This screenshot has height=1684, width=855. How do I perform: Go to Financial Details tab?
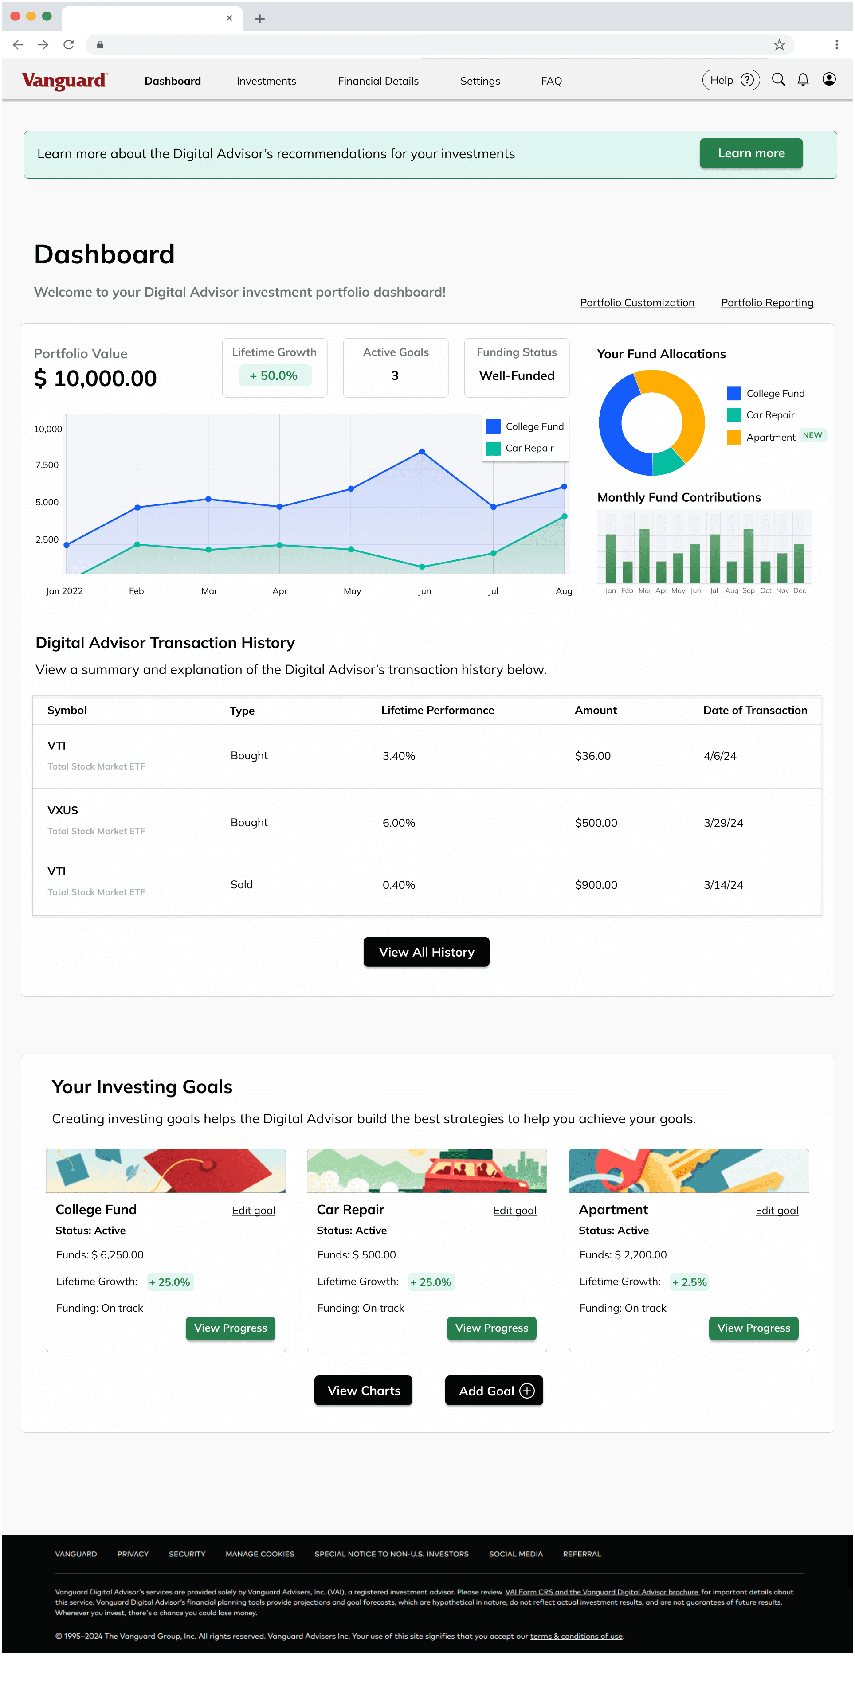point(378,81)
